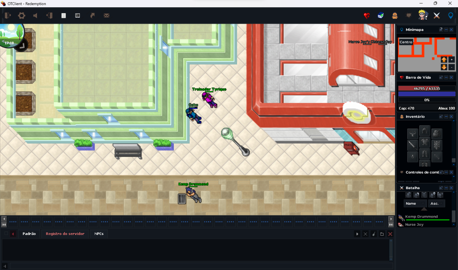
Task: Toggle lock on Inventário panel
Action: coord(441,117)
